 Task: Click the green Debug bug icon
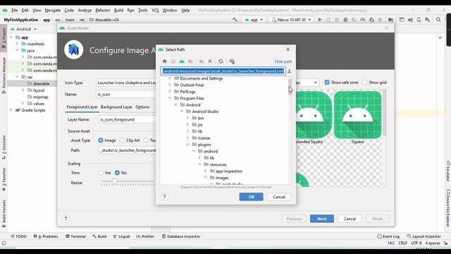tap(345, 20)
